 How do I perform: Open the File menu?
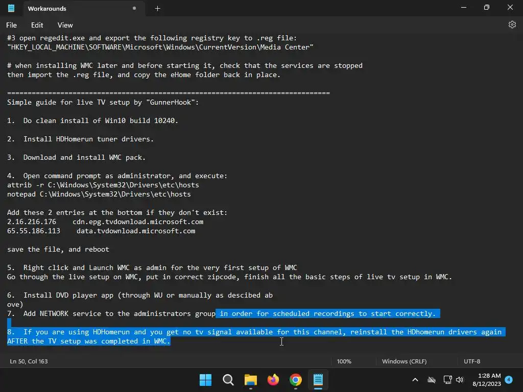click(11, 25)
